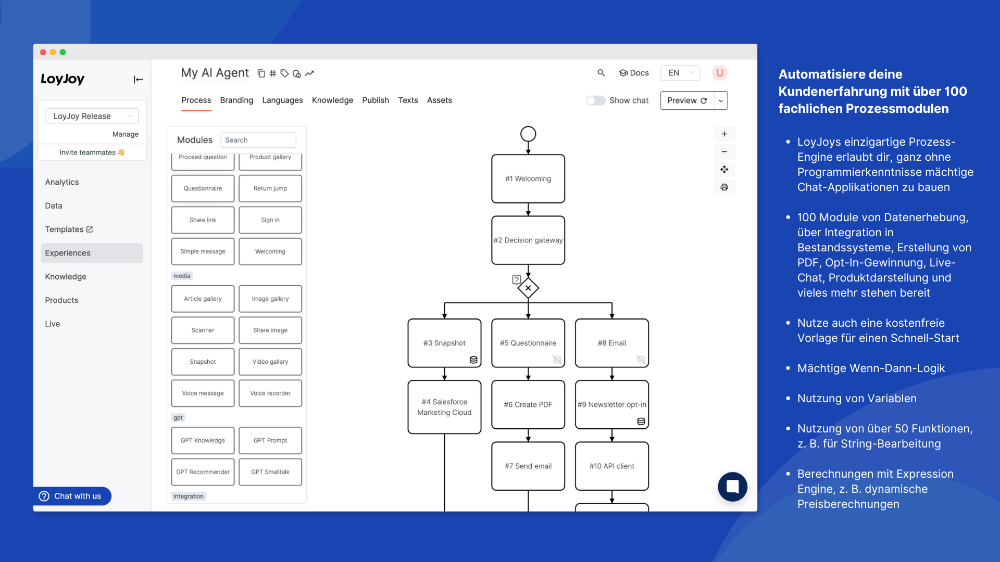This screenshot has height=562, width=1000.
Task: Click the search magnifier icon in header
Action: 601,73
